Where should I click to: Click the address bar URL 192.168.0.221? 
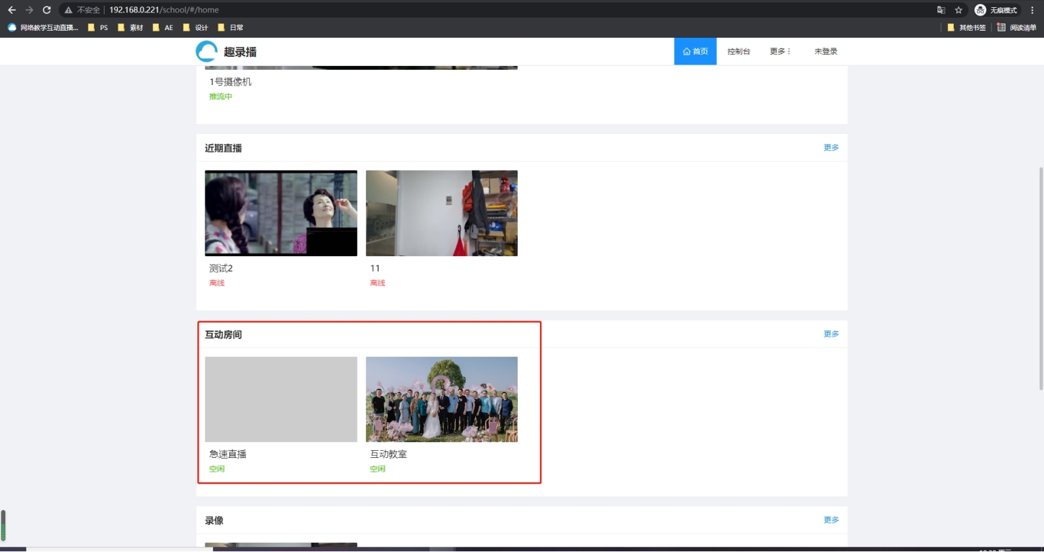tap(164, 10)
